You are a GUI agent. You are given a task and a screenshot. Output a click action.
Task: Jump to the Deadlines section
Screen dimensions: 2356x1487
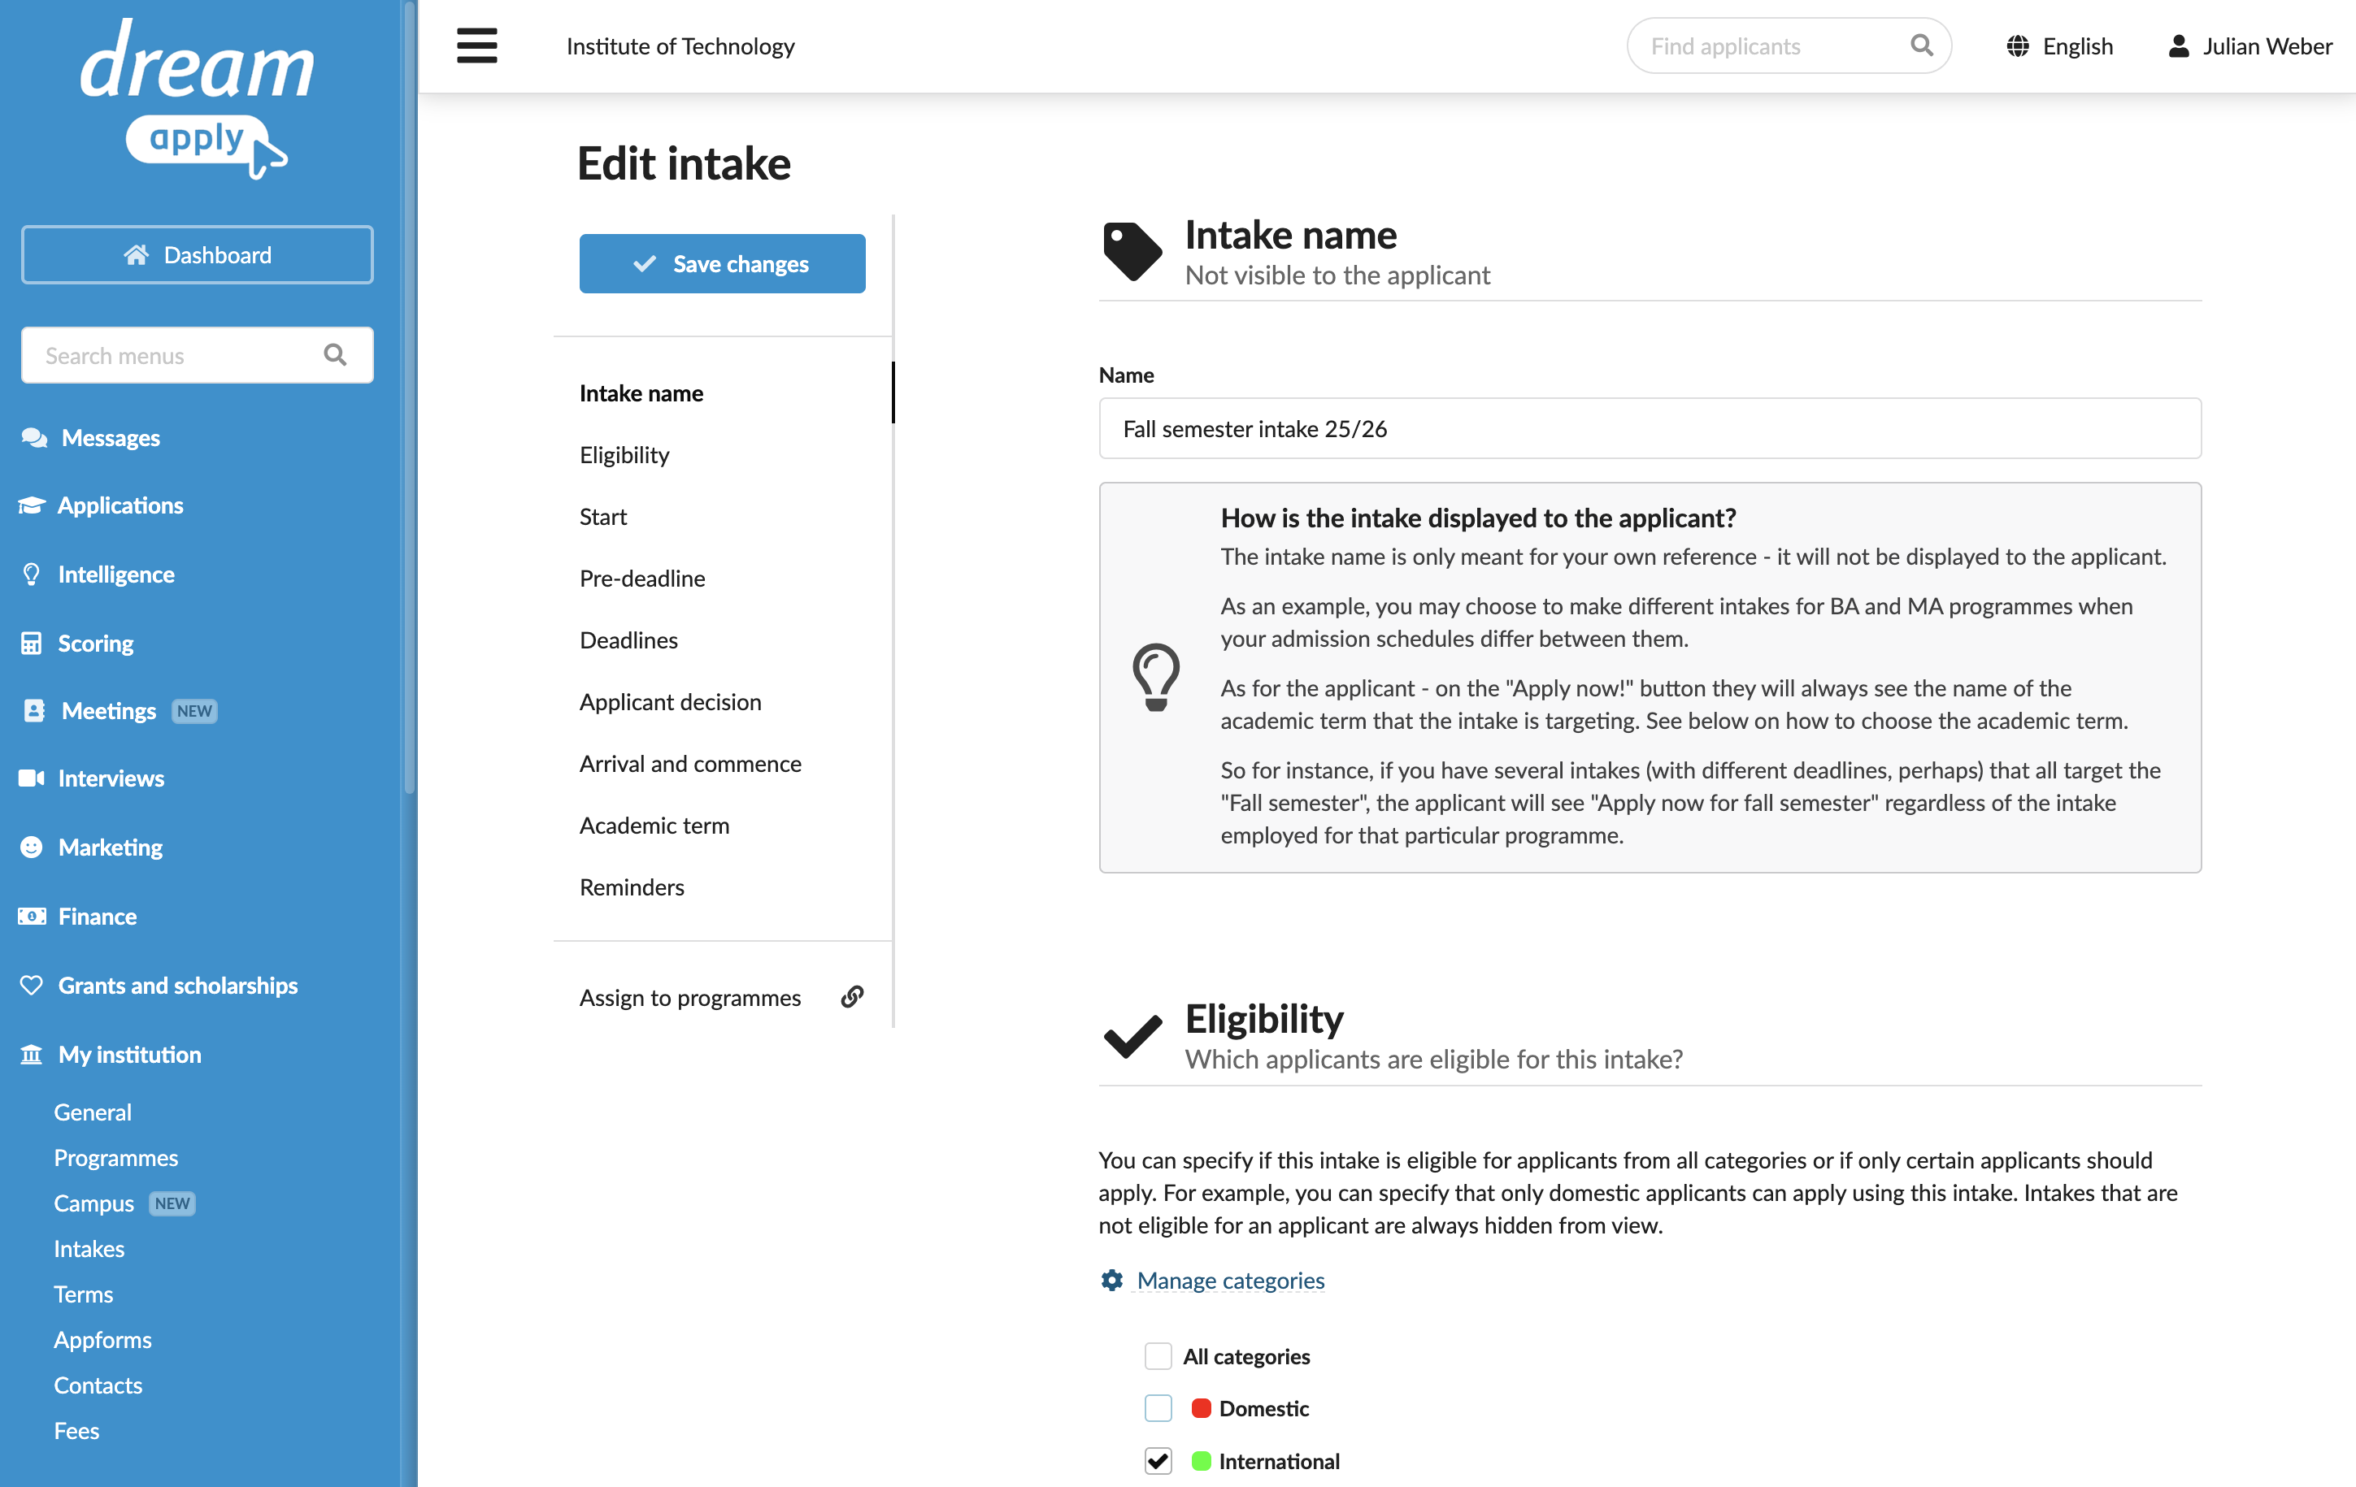pyautogui.click(x=628, y=639)
